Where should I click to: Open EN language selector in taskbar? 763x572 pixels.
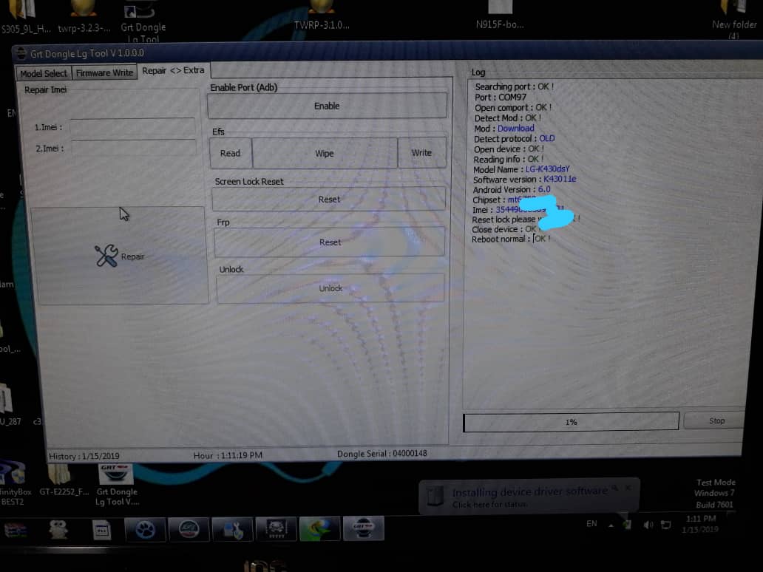tap(591, 524)
